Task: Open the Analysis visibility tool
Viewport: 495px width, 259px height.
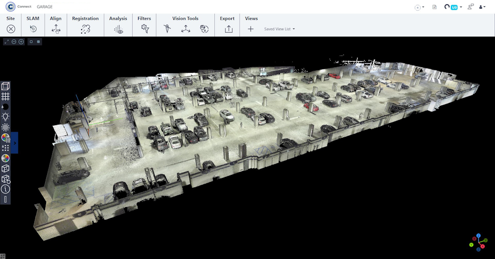Action: [118, 29]
